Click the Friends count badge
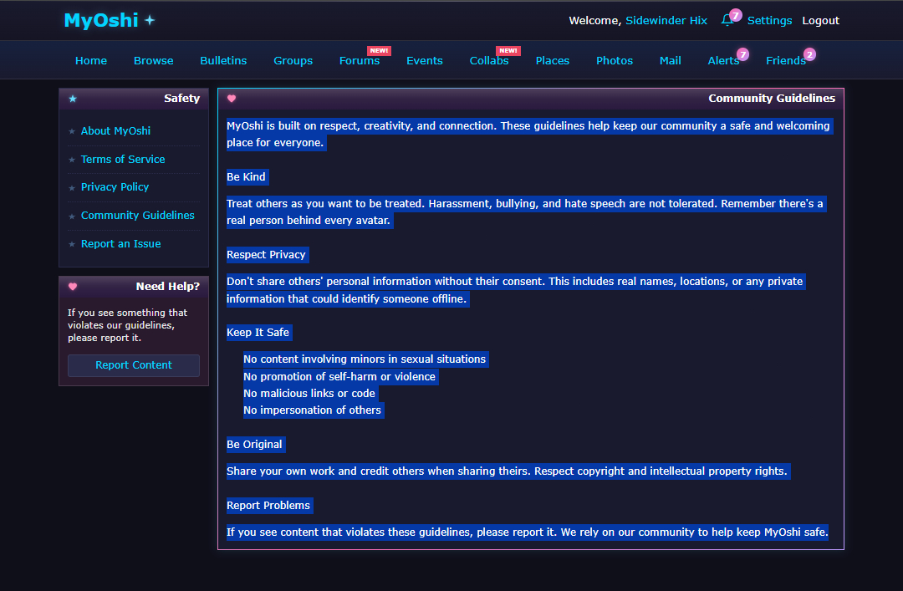Image resolution: width=903 pixels, height=591 pixels. [x=809, y=54]
